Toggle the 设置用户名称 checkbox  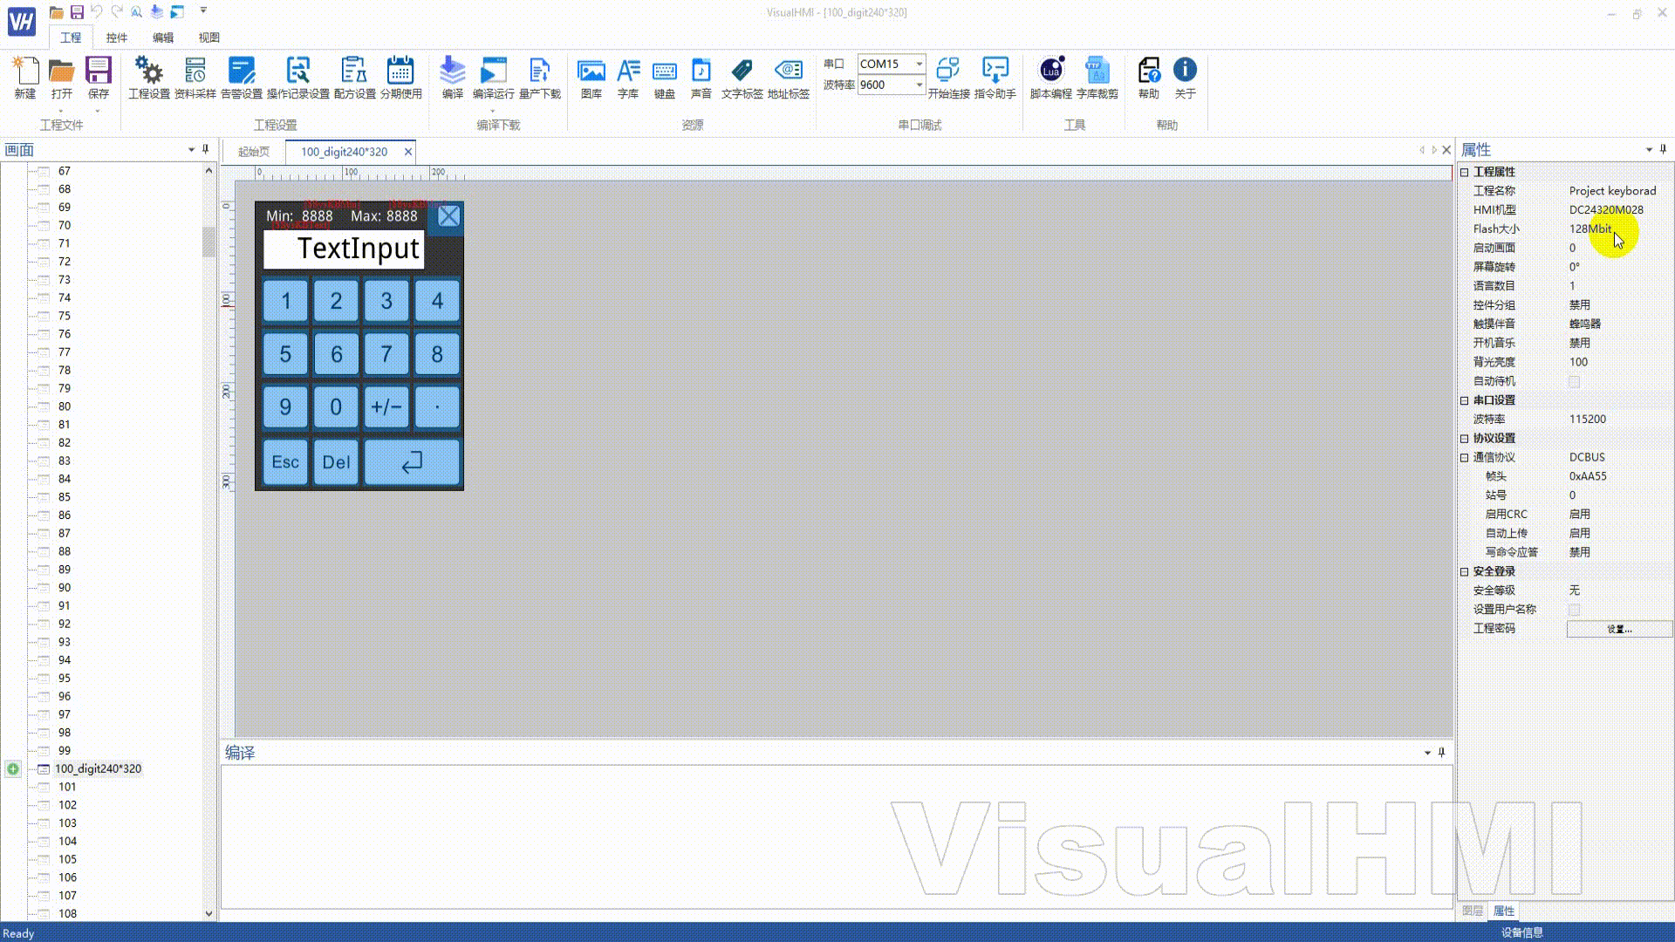pos(1575,610)
